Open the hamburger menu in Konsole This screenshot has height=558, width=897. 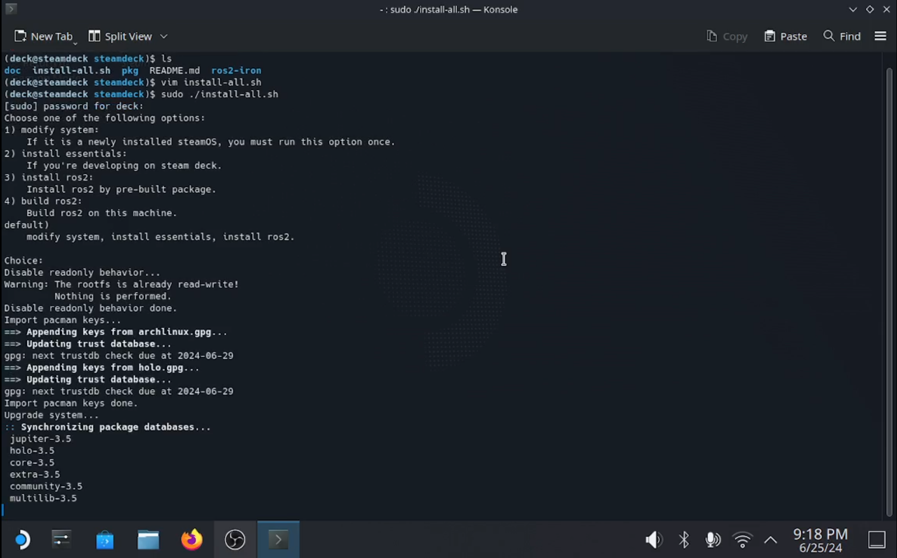tap(880, 36)
